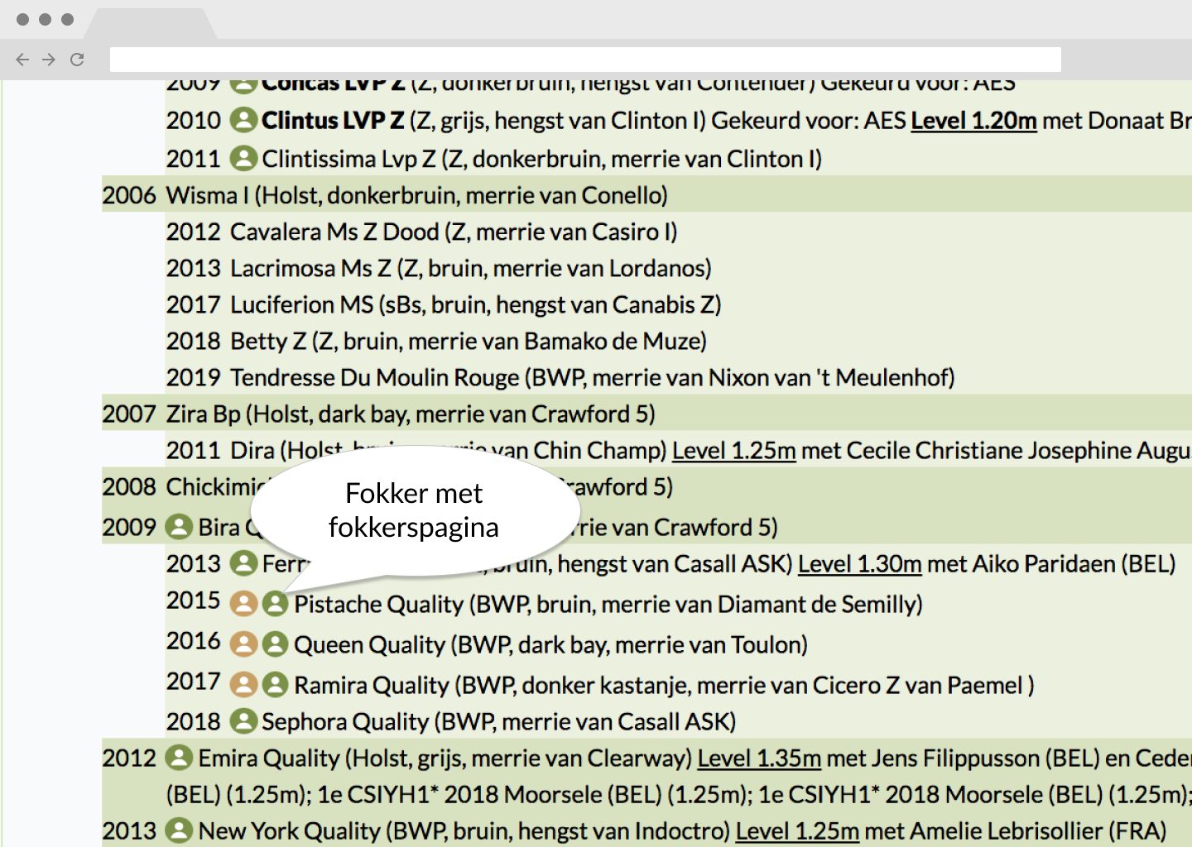The height and width of the screenshot is (847, 1192).
Task: Select Luciferion MS entry
Action: coord(476,304)
